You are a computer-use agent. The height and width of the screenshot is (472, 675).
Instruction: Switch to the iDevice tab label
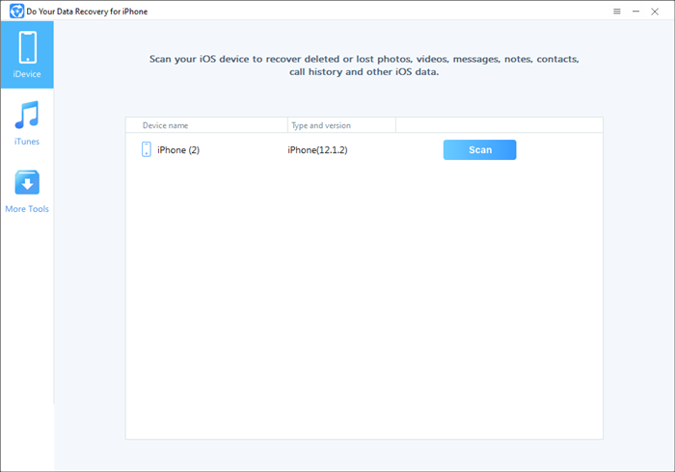pyautogui.click(x=27, y=74)
